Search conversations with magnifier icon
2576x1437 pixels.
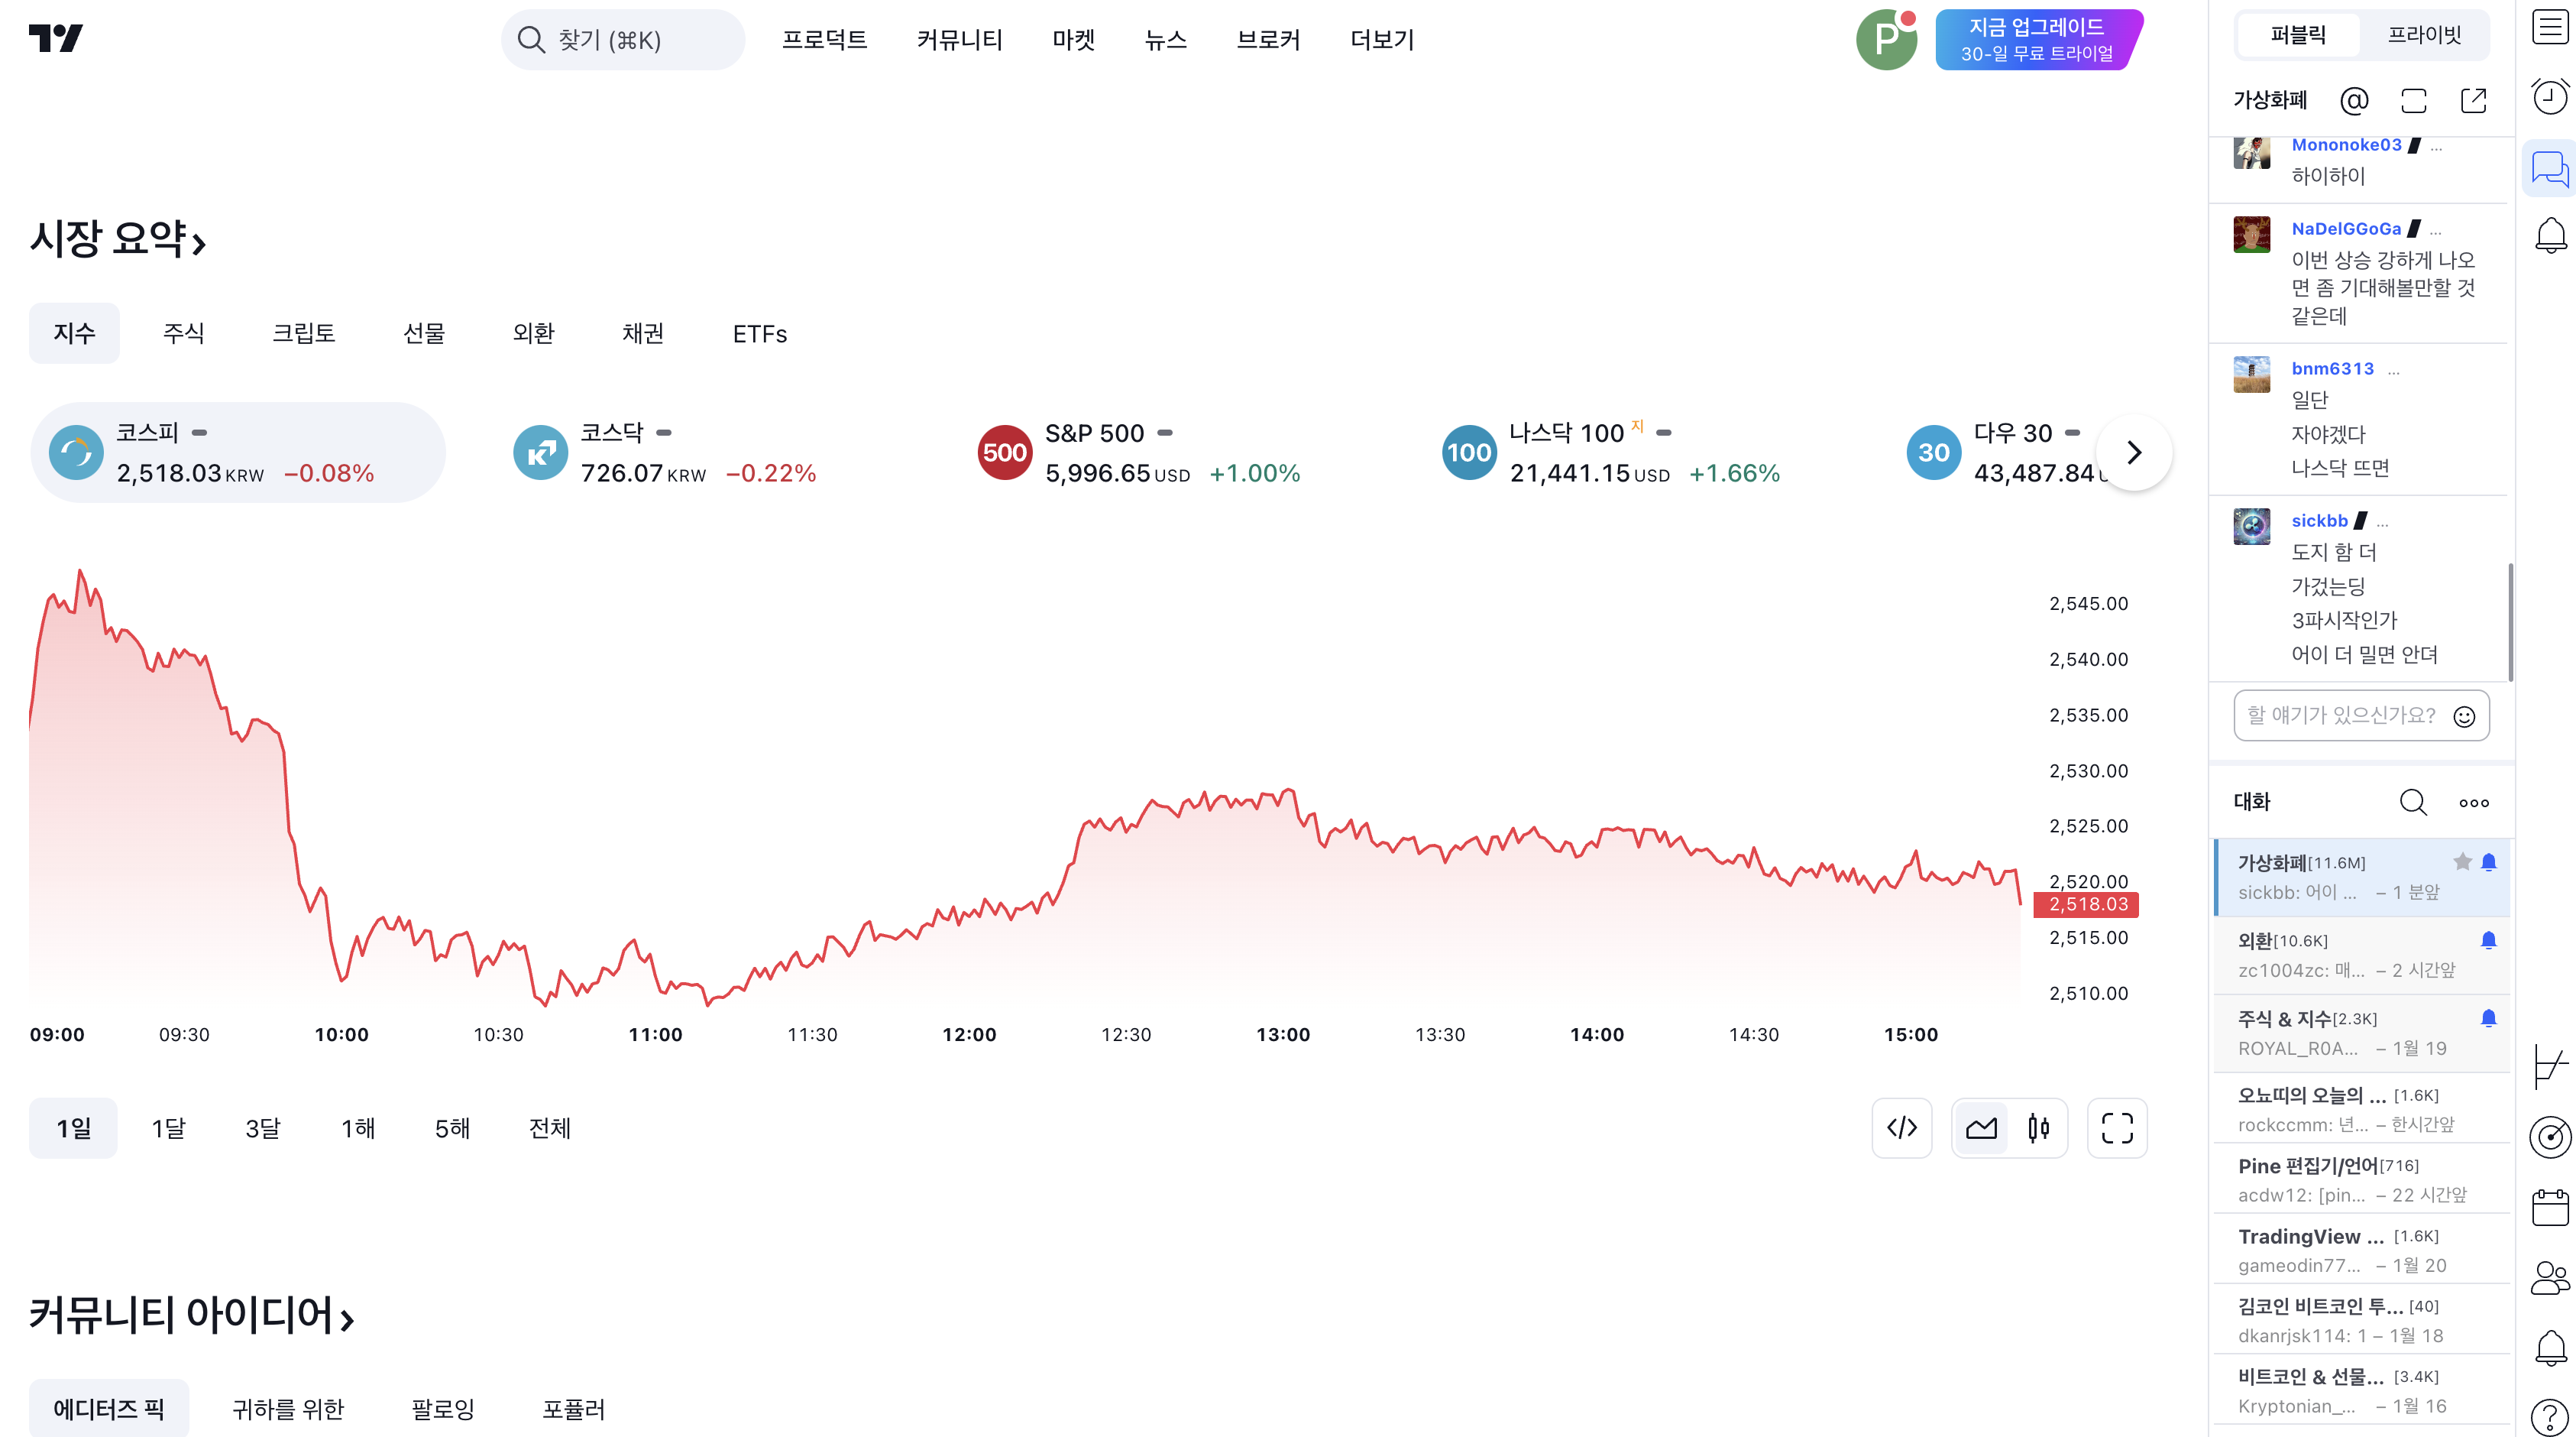tap(2412, 802)
